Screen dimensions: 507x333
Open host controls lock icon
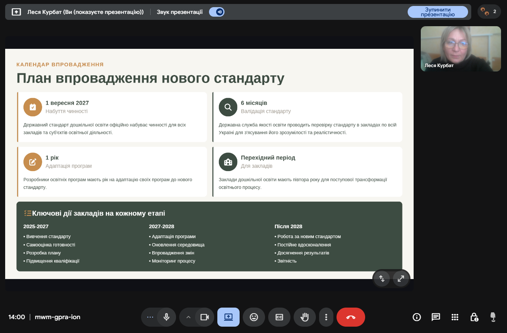pyautogui.click(x=474, y=317)
